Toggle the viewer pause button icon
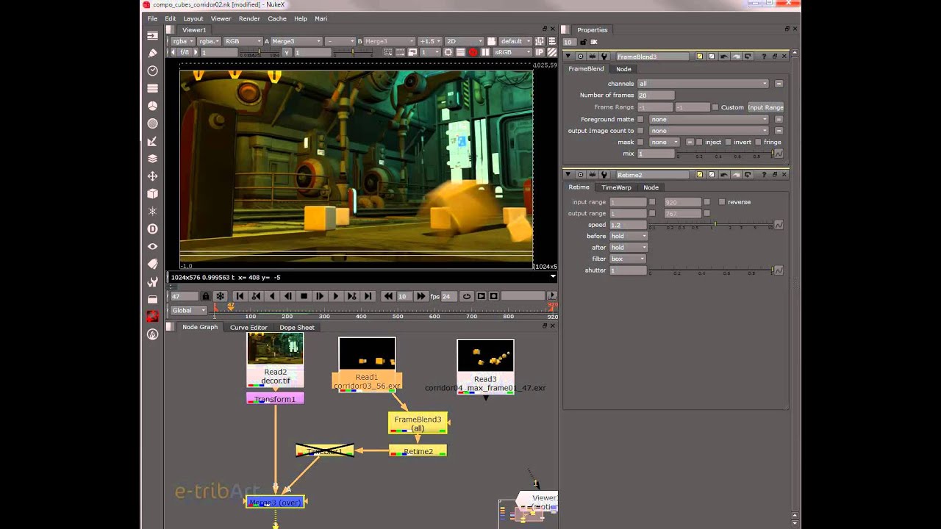The height and width of the screenshot is (529, 941). pos(485,53)
